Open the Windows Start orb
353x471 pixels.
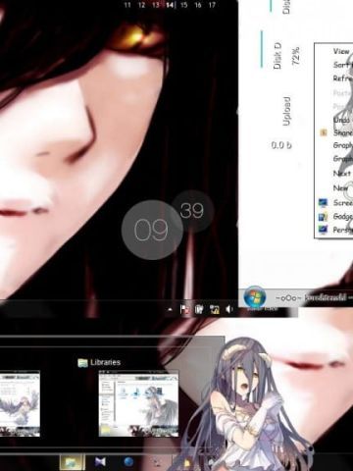coord(255,296)
